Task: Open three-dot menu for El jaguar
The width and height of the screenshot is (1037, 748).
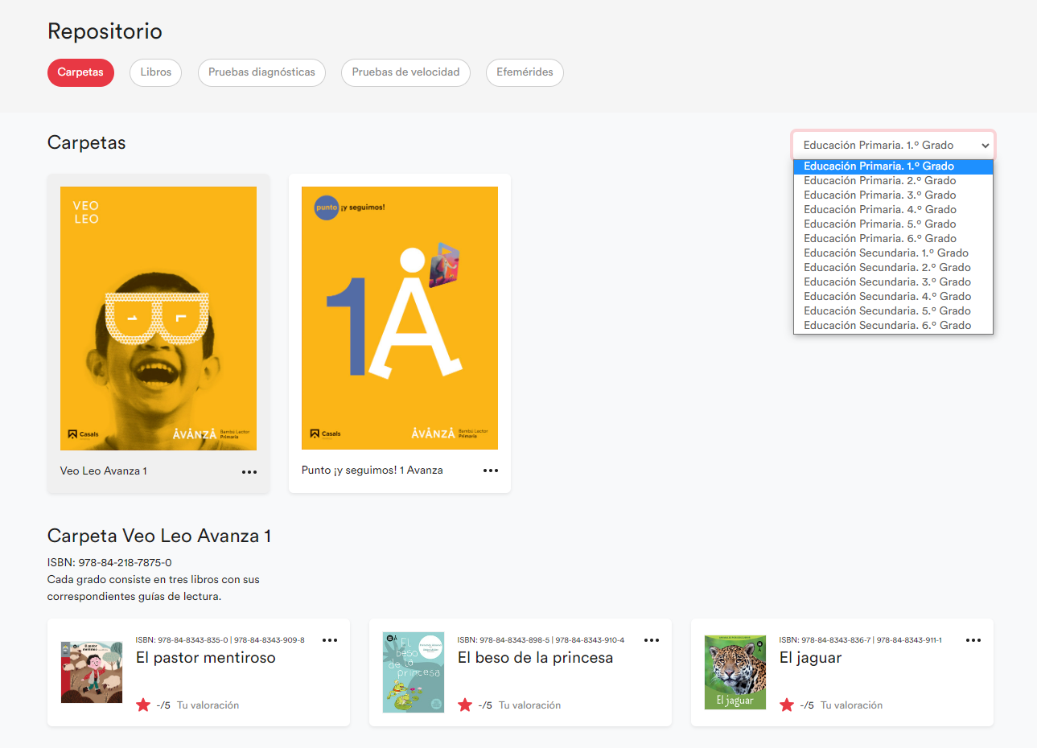Action: click(x=973, y=640)
